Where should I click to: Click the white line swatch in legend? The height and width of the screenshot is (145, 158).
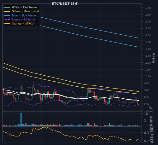(7, 7)
